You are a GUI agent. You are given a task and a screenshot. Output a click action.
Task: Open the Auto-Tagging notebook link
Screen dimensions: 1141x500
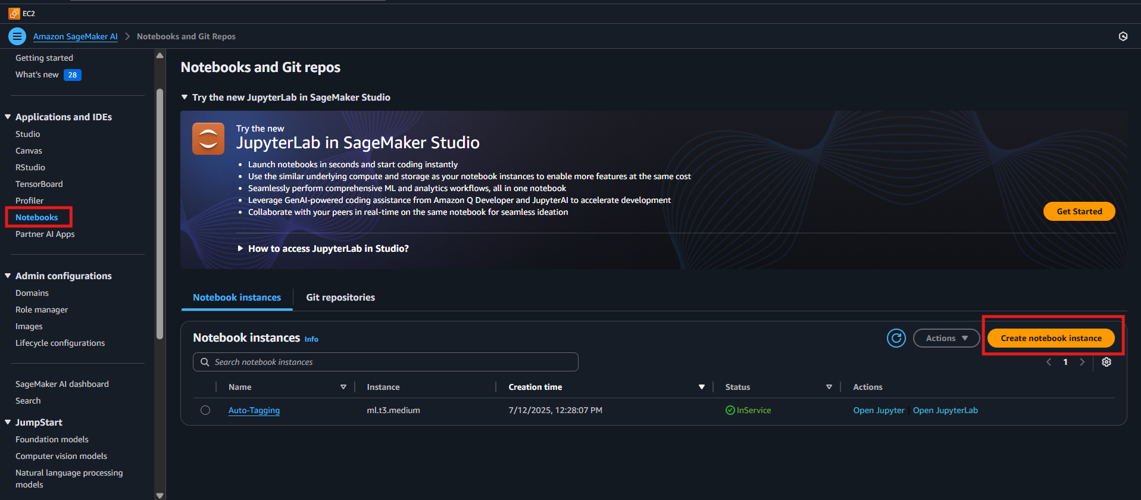click(x=254, y=410)
